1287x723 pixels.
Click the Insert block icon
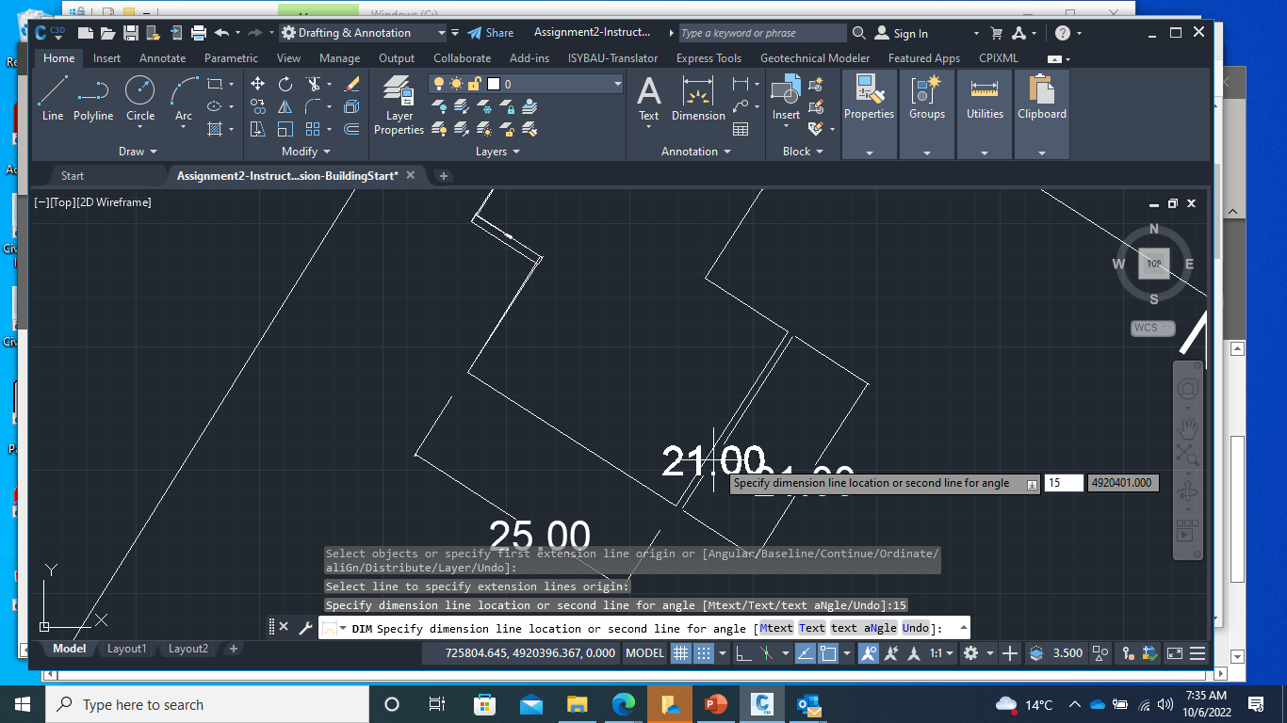point(785,92)
